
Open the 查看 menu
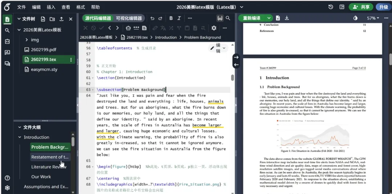pyautogui.click(x=66, y=7)
